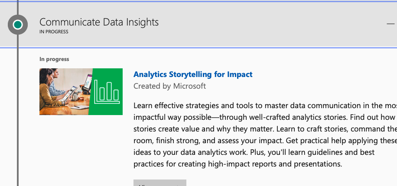
Task: Open Analytics Storytelling for Impact course link
Action: tap(193, 74)
